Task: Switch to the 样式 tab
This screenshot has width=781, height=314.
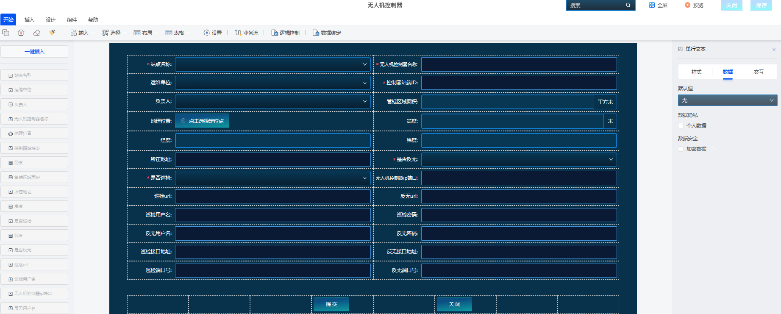Action: [x=696, y=72]
